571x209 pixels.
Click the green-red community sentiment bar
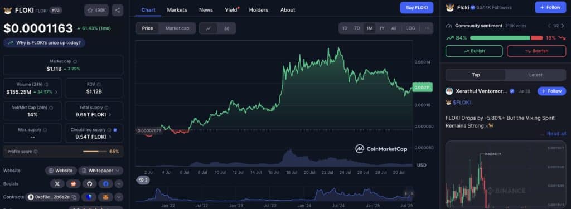tap(506, 38)
